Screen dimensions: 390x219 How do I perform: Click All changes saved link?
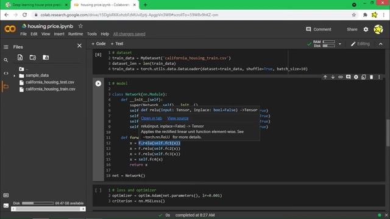(x=129, y=34)
